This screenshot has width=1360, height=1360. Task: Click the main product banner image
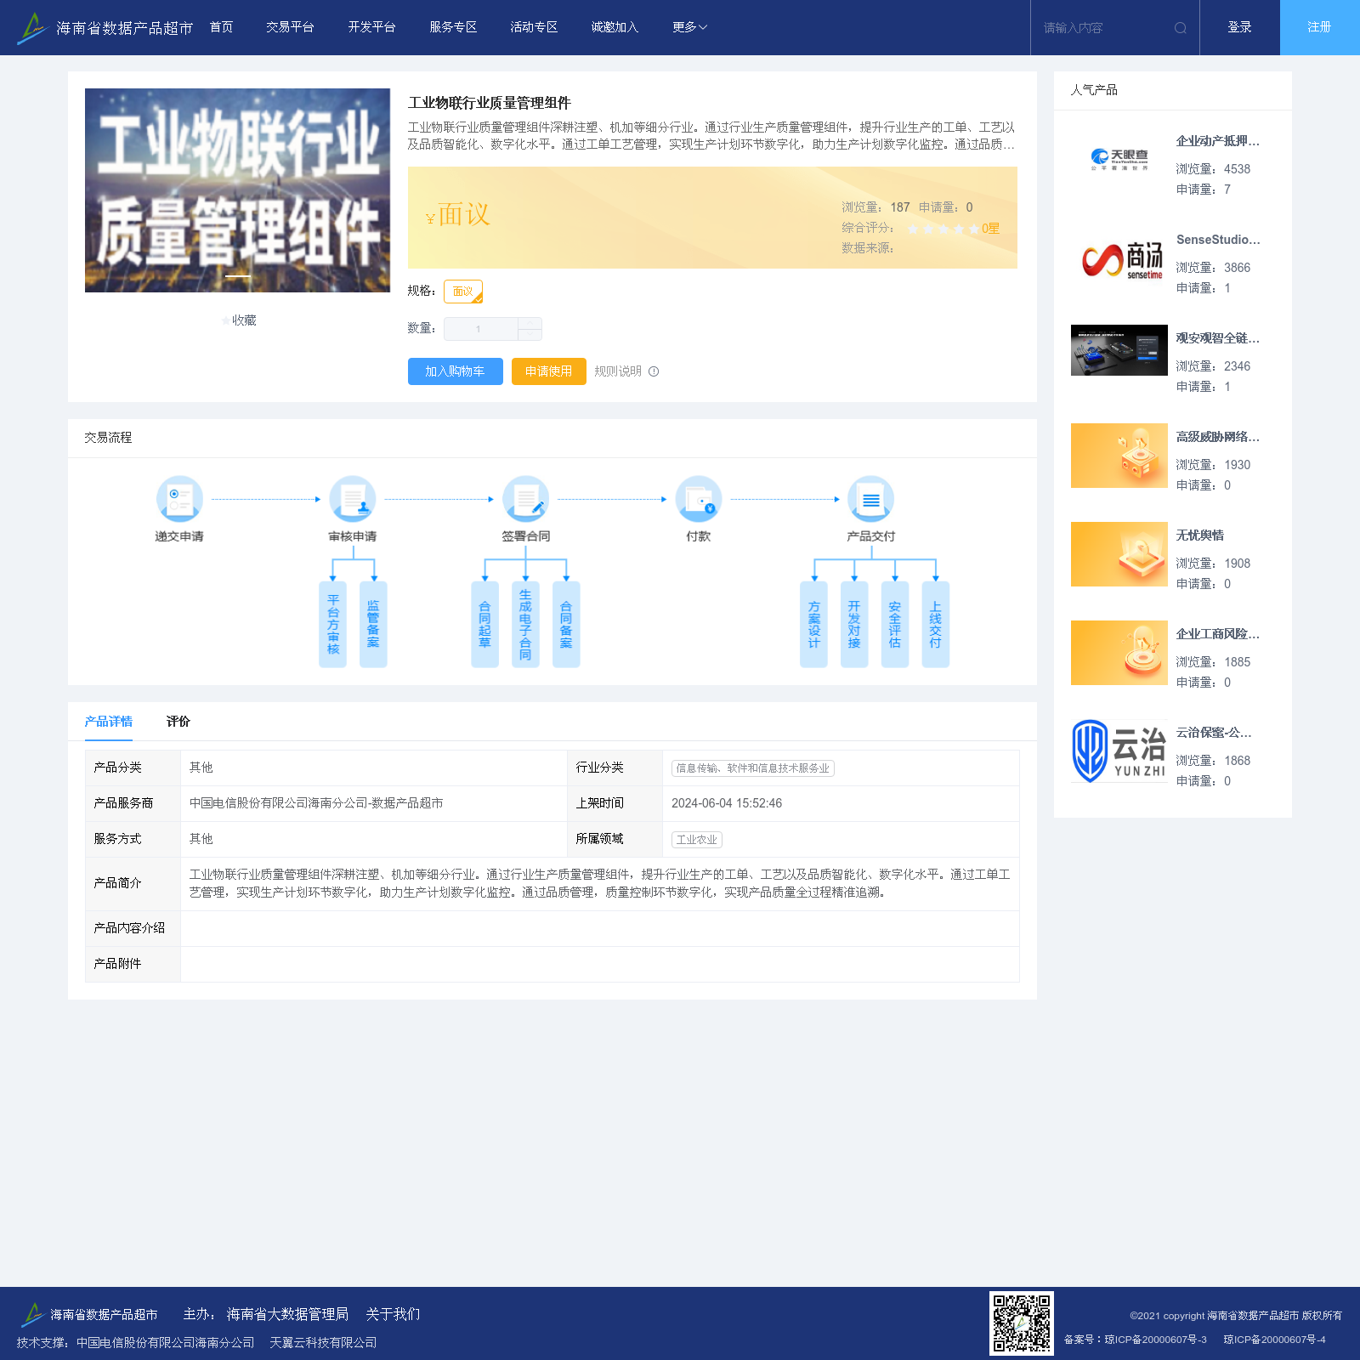(238, 190)
